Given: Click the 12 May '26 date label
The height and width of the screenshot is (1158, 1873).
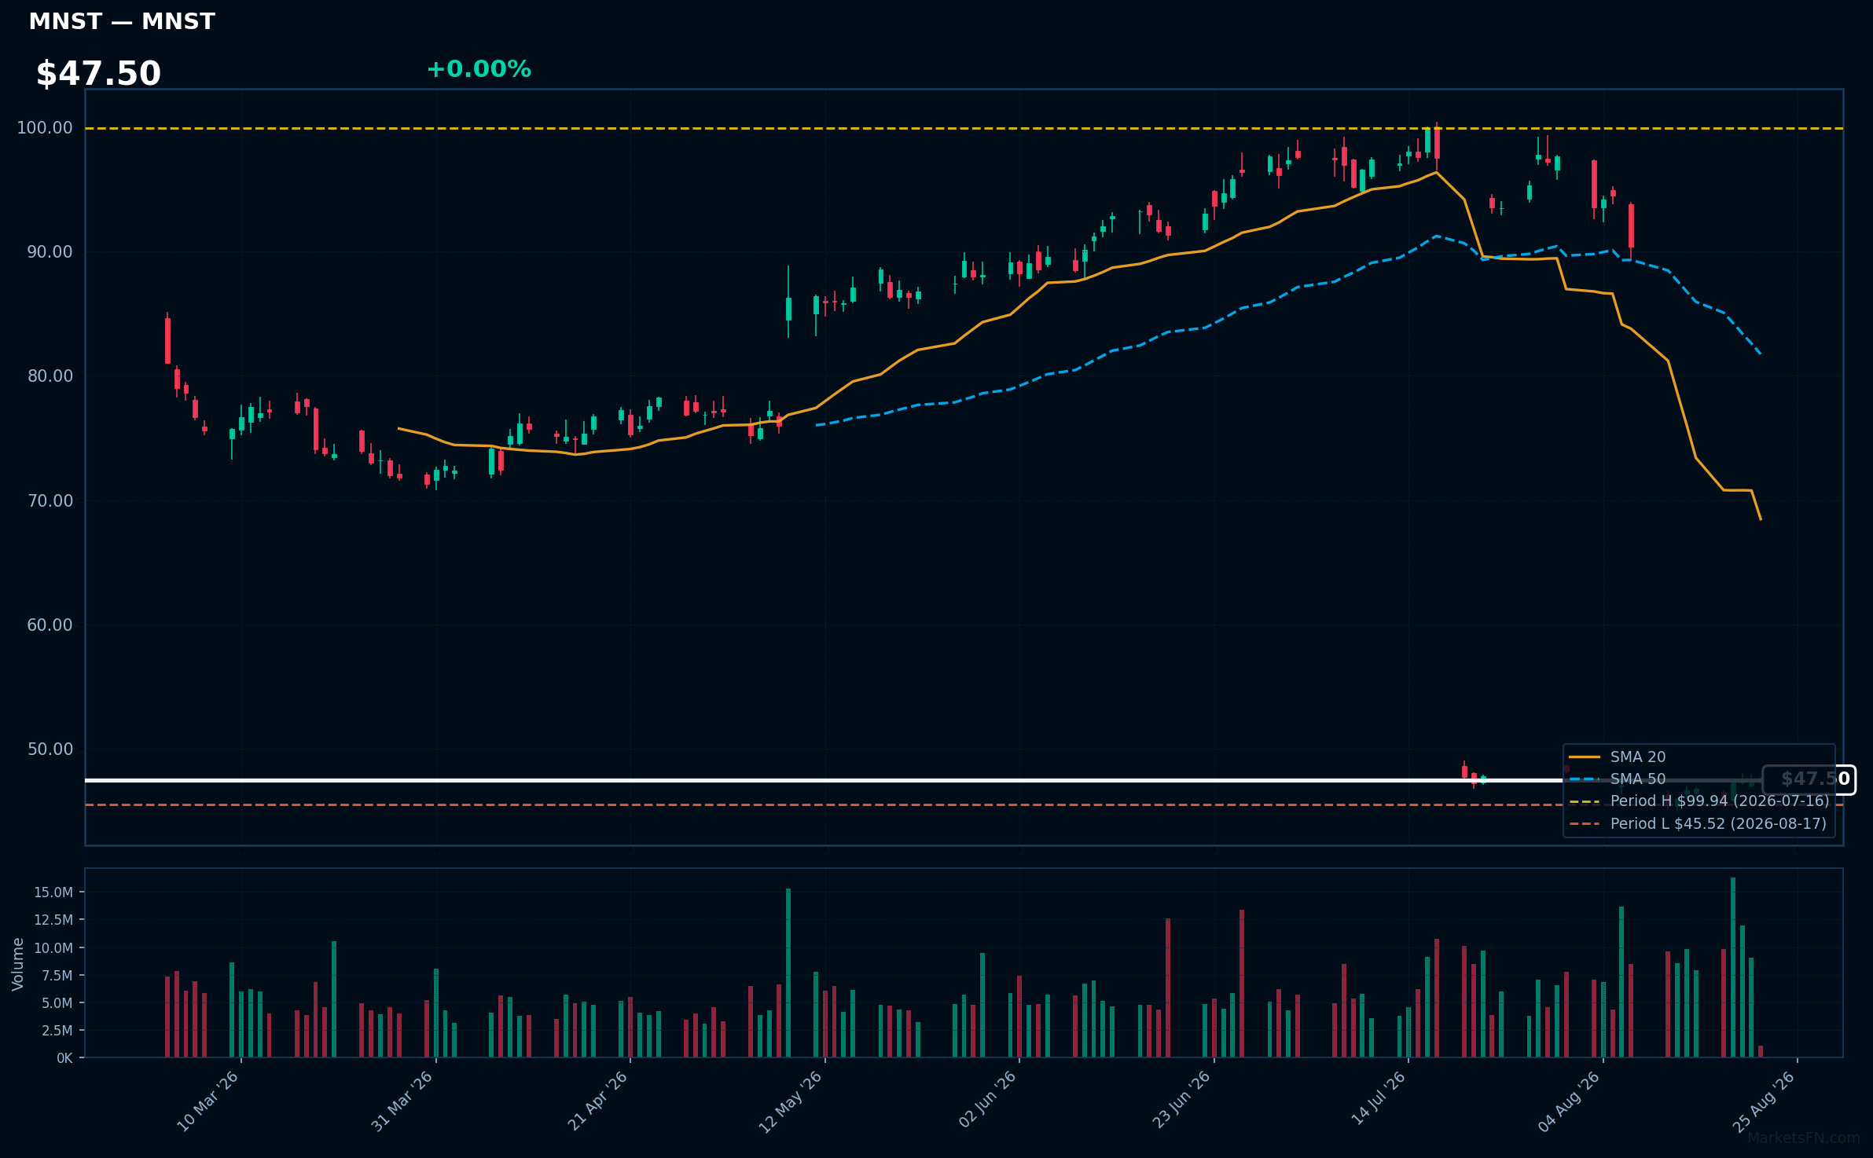Looking at the screenshot, I should (x=790, y=1101).
